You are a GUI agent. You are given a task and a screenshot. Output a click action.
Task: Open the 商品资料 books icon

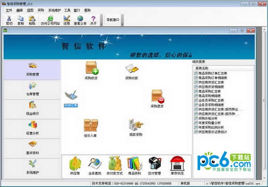[134, 166]
